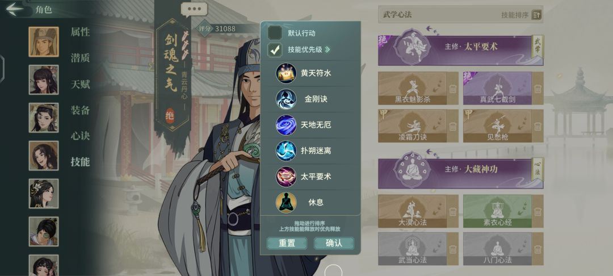613x276 pixels.
Task: Open the speech bubble chat icon
Action: coord(194,10)
